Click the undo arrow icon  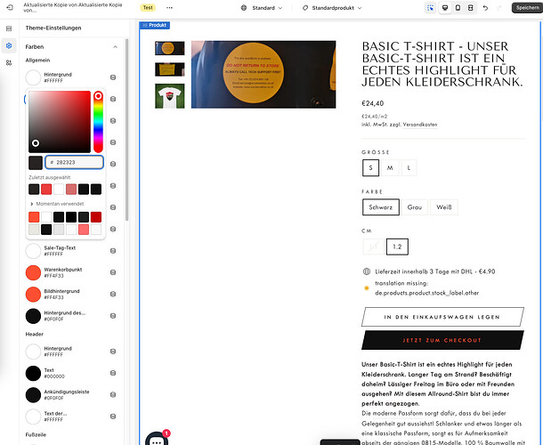(x=485, y=8)
